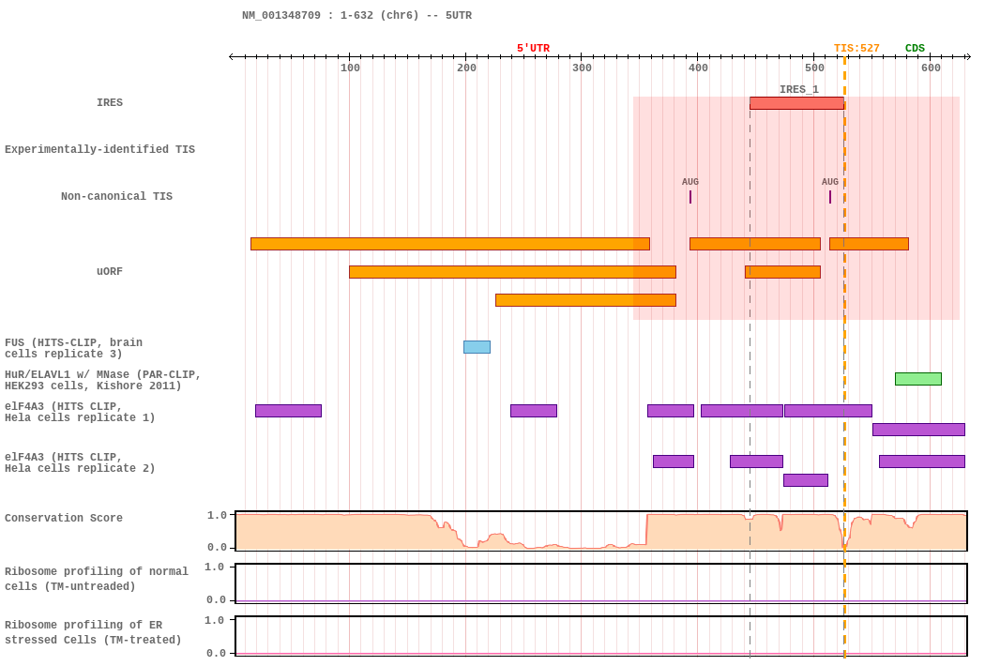Click the uORF bar overlapping the main TIS line

[x=869, y=244]
